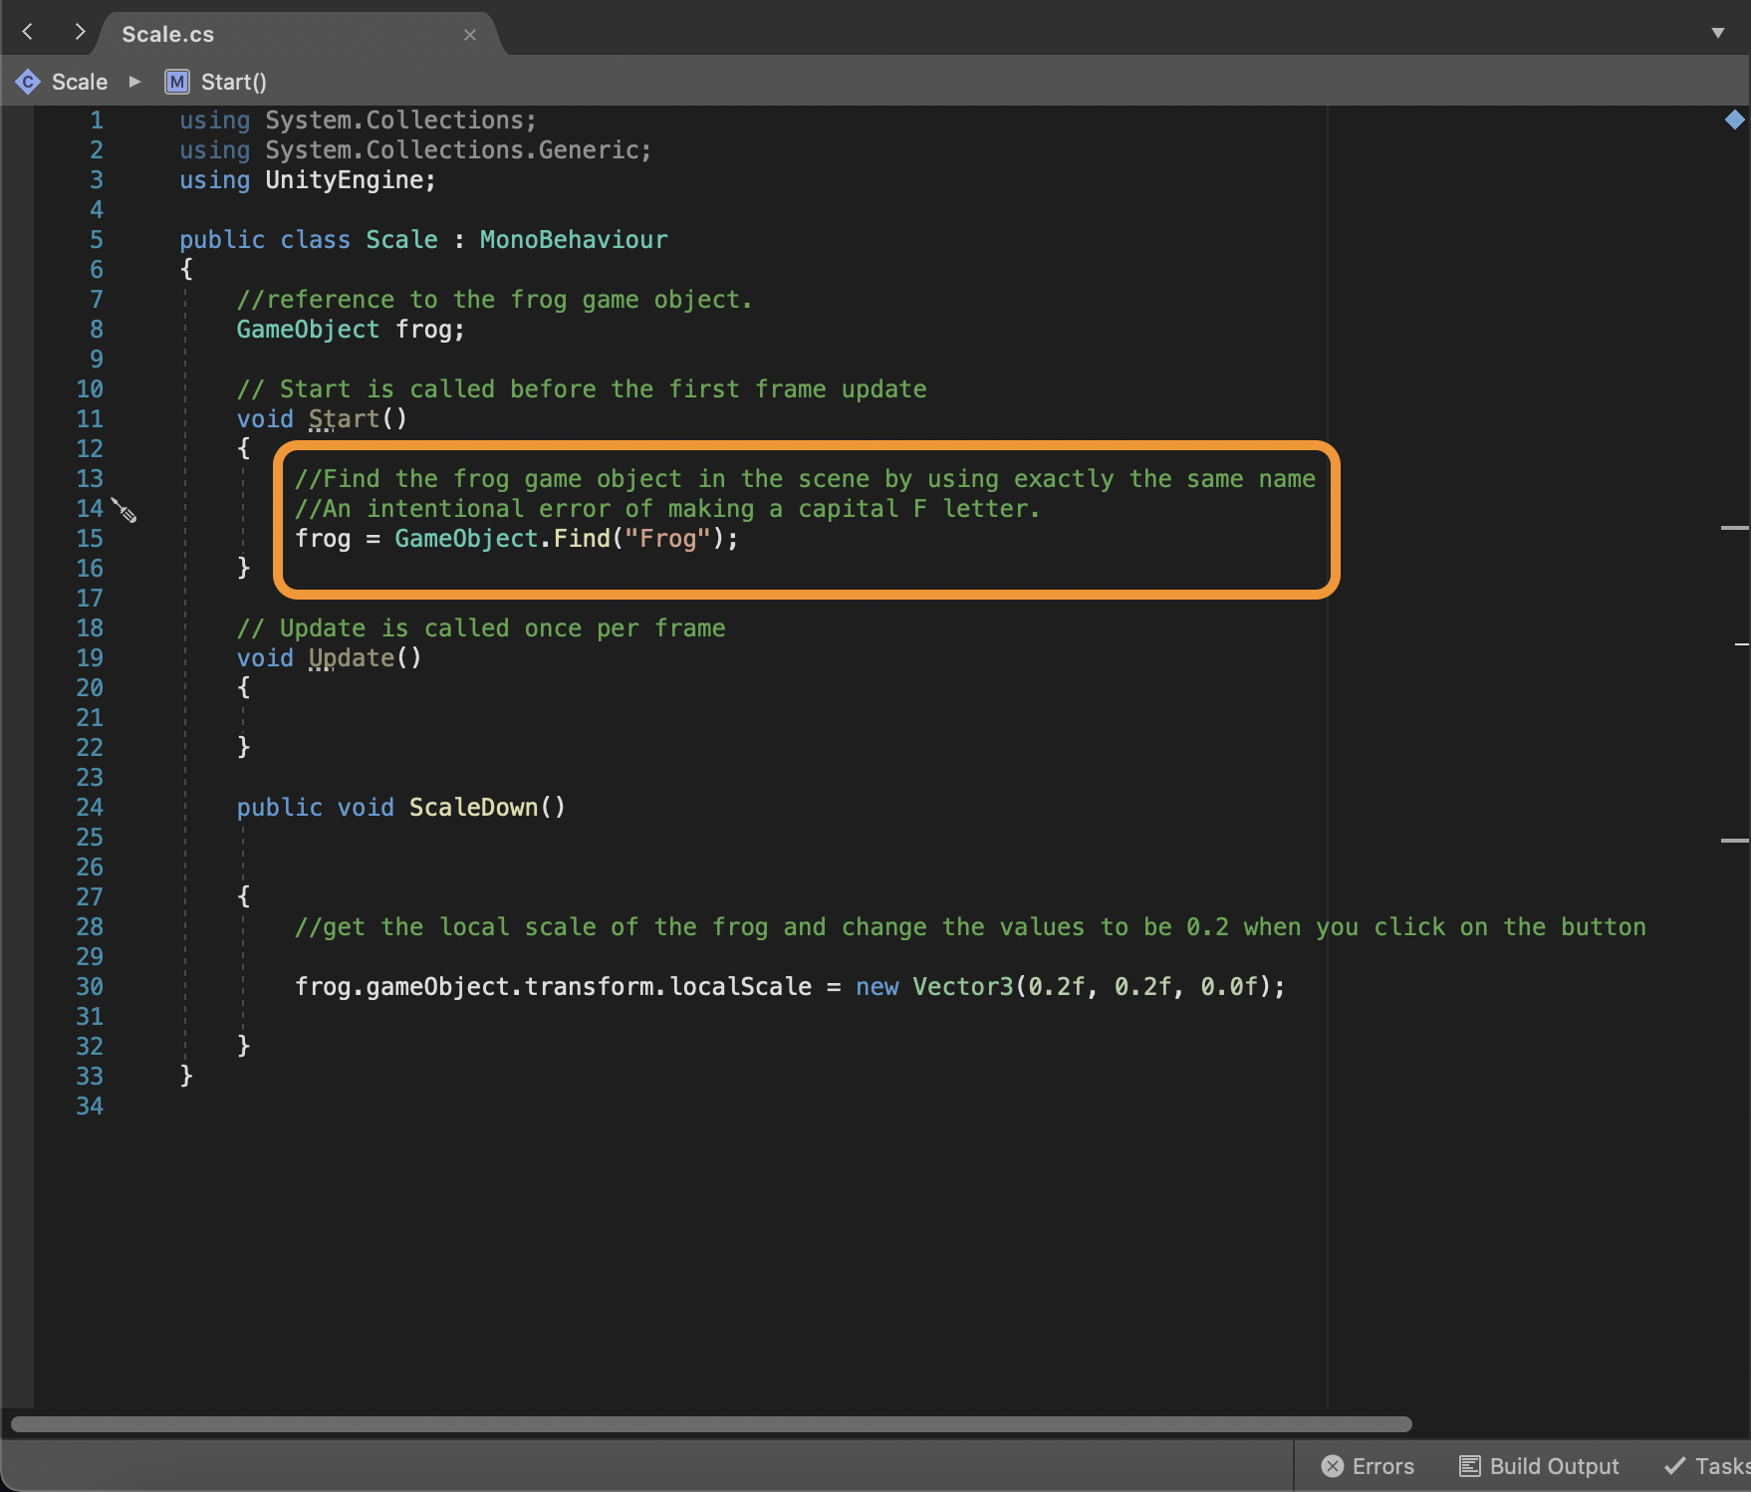Click line number 24 in the gutter
Viewport: 1751px width, 1492px height.
pos(90,808)
